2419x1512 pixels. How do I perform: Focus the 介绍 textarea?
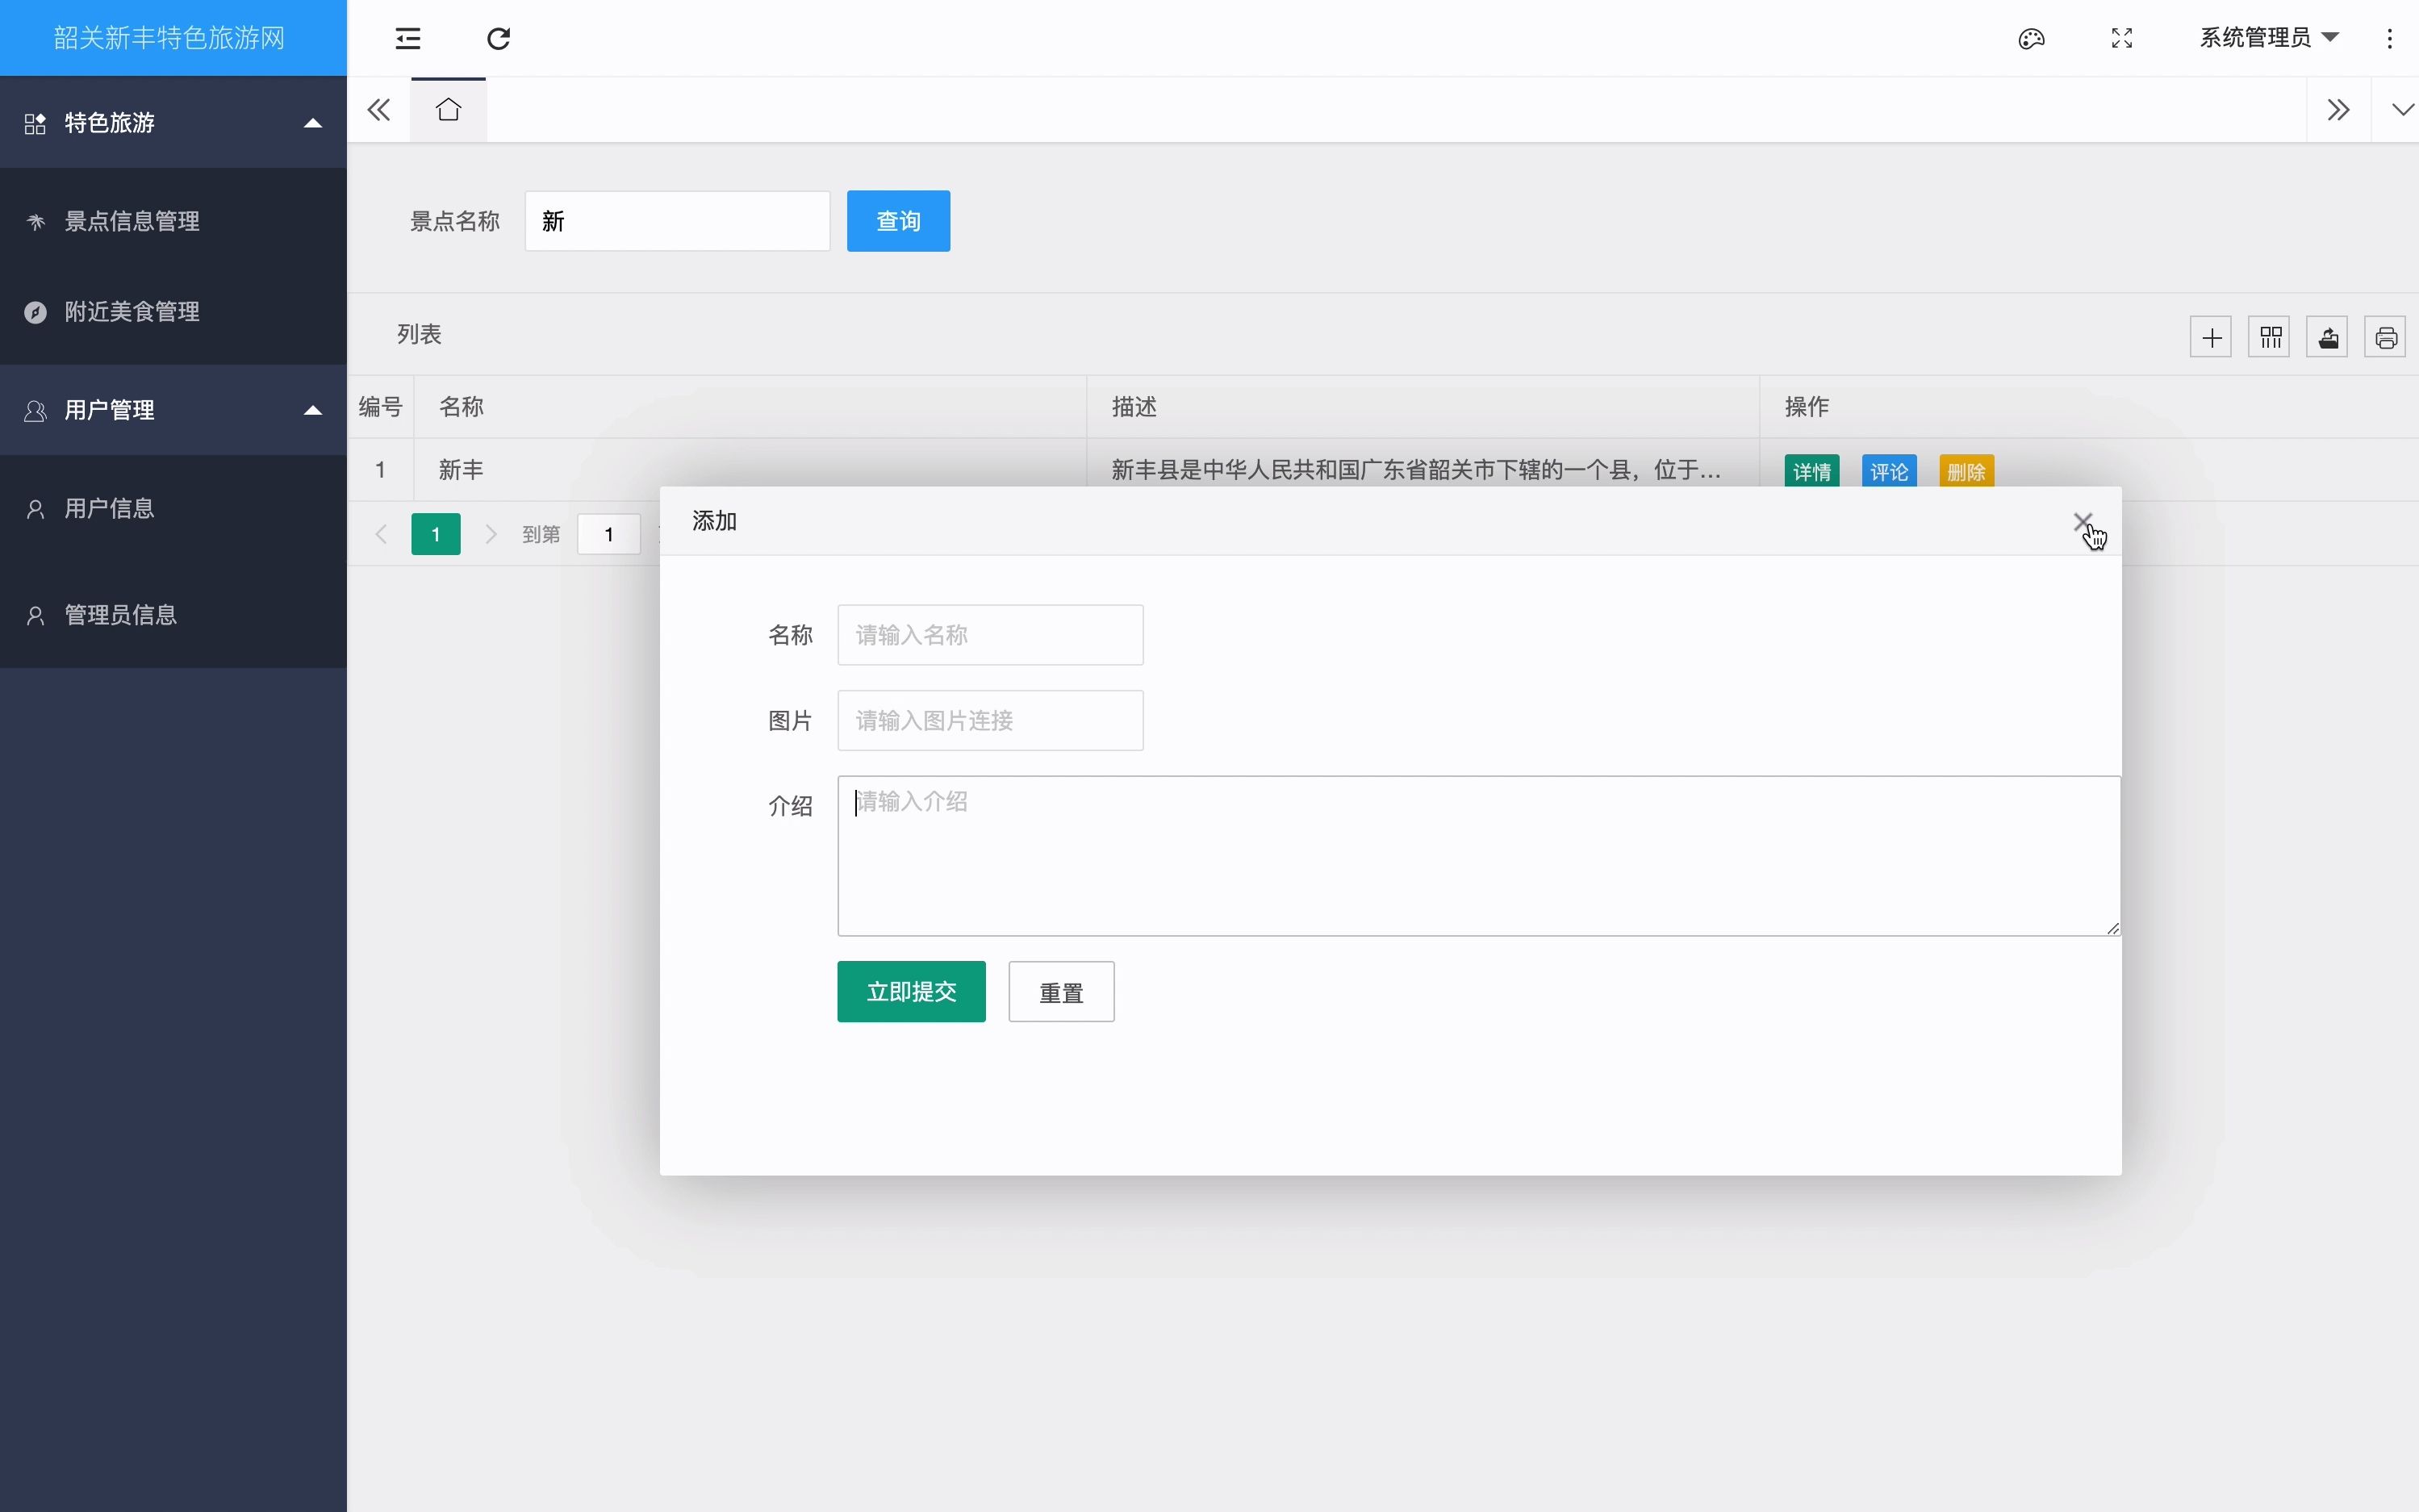coord(1479,856)
